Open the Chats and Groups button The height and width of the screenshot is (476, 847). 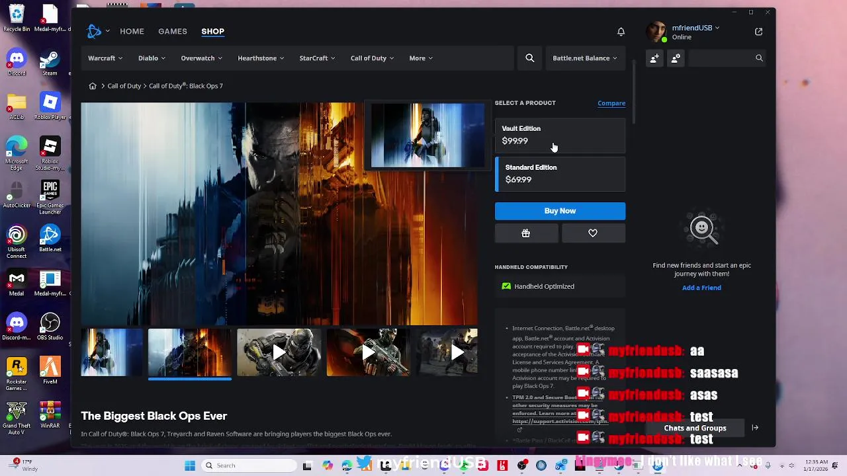(x=695, y=428)
